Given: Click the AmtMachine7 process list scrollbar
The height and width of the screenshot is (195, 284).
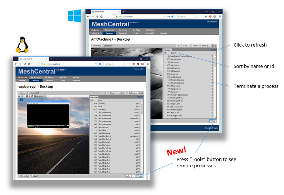Looking at the screenshot, I should (215, 86).
